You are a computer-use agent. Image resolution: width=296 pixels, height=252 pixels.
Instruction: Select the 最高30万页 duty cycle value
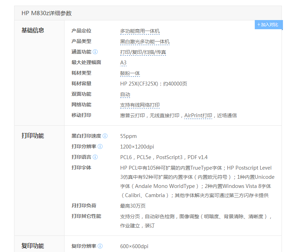coord(133,206)
